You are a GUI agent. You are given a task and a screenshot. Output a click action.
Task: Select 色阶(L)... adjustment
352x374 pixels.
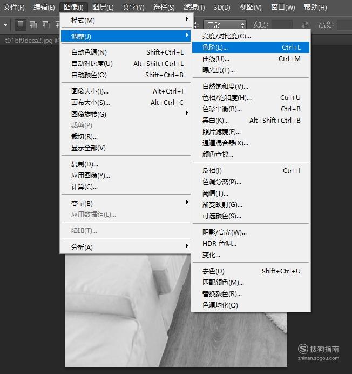point(251,47)
